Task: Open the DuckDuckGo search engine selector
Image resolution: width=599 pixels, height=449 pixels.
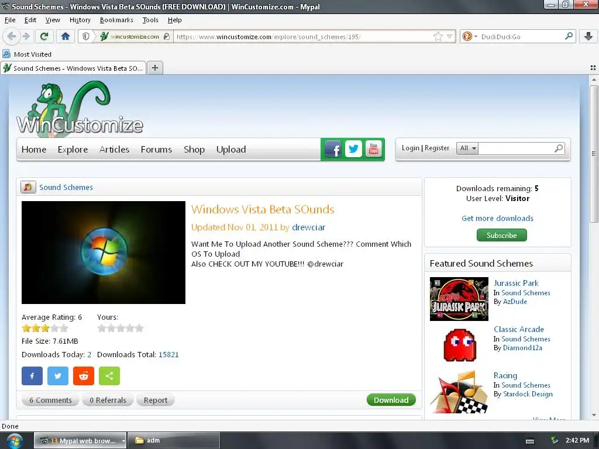Action: [x=470, y=36]
